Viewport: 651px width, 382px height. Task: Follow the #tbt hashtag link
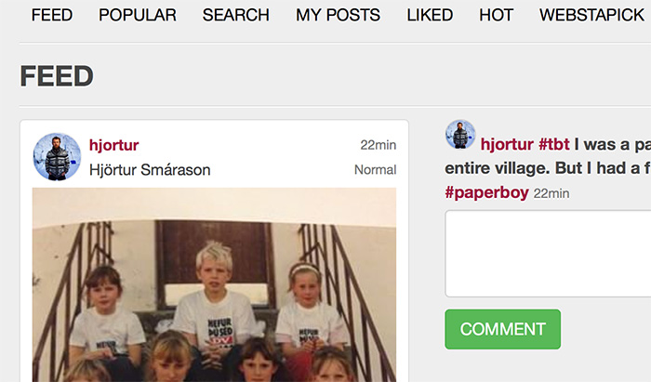(554, 144)
